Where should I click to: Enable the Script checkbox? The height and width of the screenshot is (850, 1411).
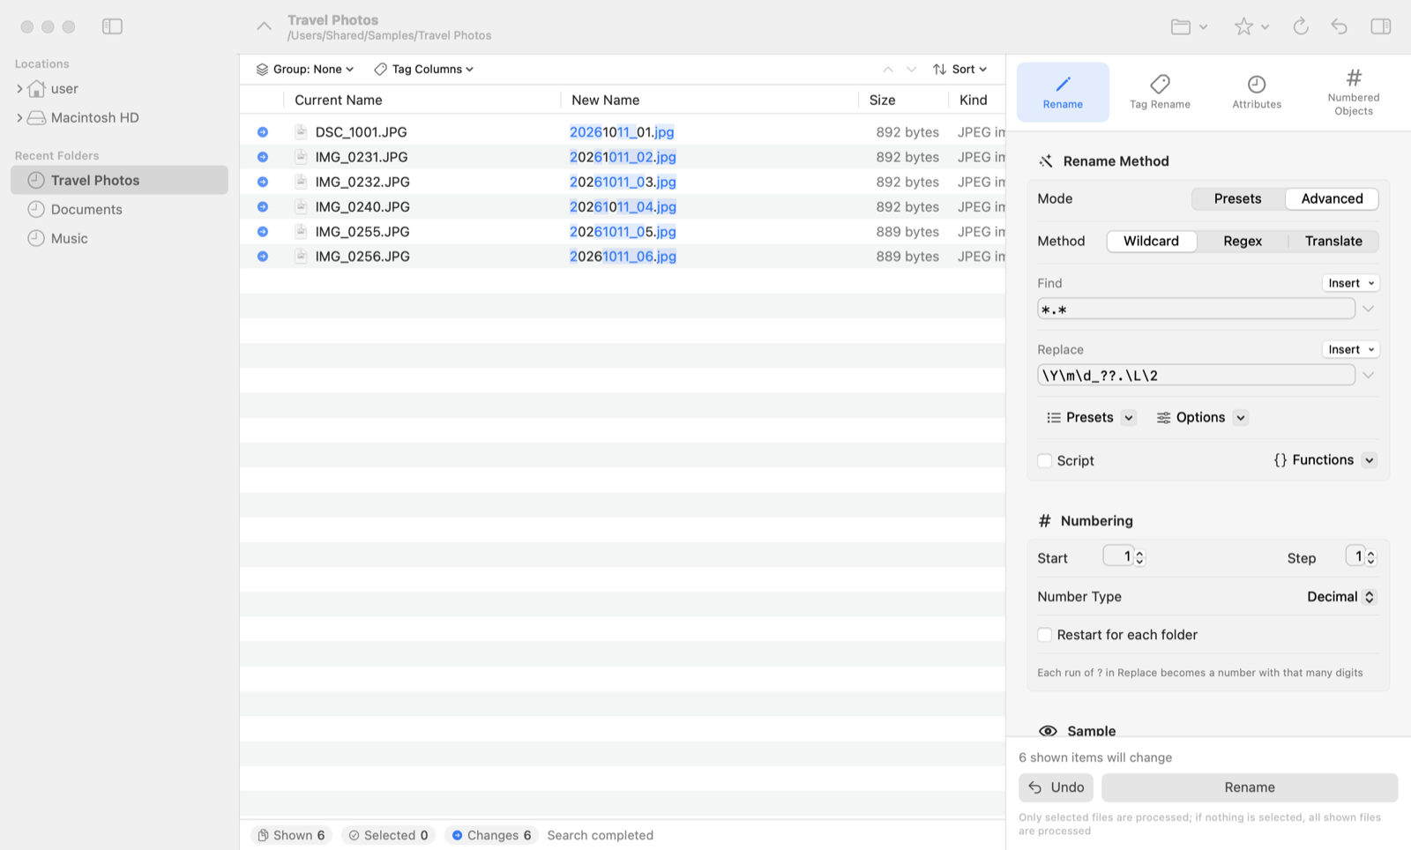pyautogui.click(x=1045, y=460)
